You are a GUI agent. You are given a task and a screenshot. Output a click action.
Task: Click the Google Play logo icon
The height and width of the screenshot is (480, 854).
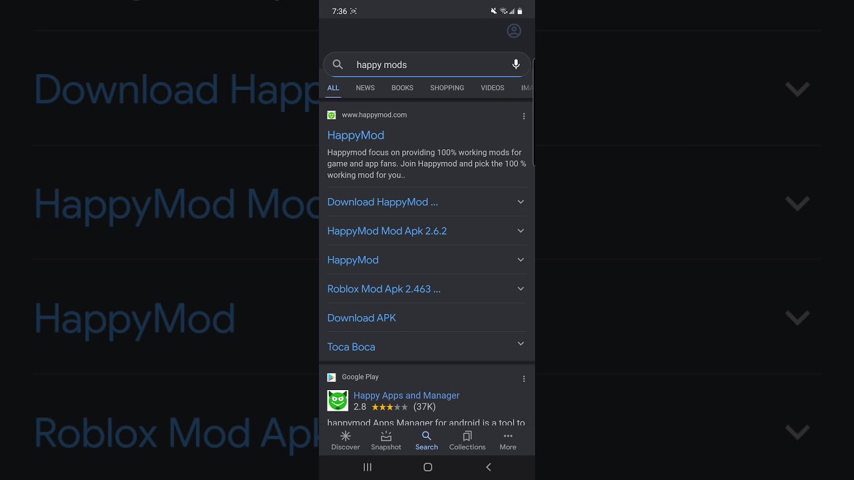[x=332, y=377]
